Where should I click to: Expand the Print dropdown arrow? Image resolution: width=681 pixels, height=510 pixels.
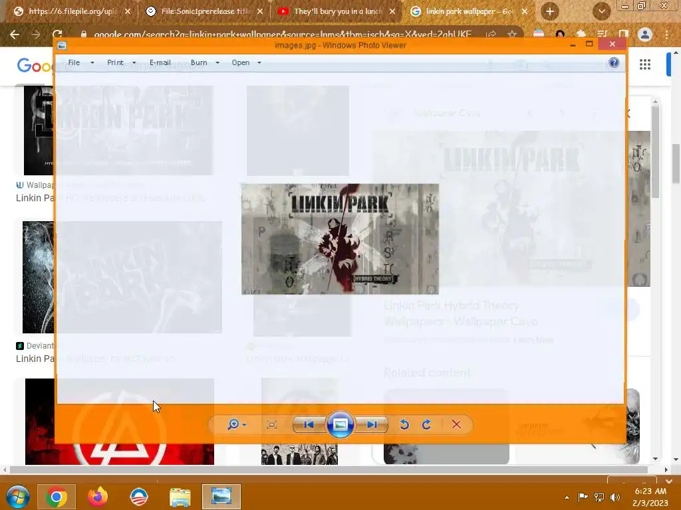click(x=134, y=63)
